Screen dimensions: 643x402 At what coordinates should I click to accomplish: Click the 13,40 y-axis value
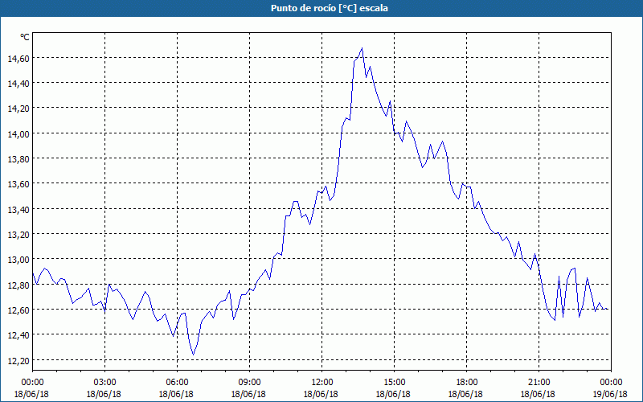click(x=18, y=210)
